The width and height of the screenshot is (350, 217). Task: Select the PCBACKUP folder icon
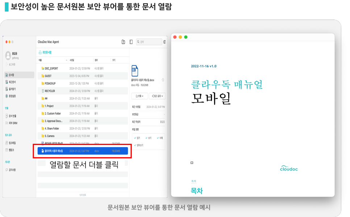[x=43, y=83]
